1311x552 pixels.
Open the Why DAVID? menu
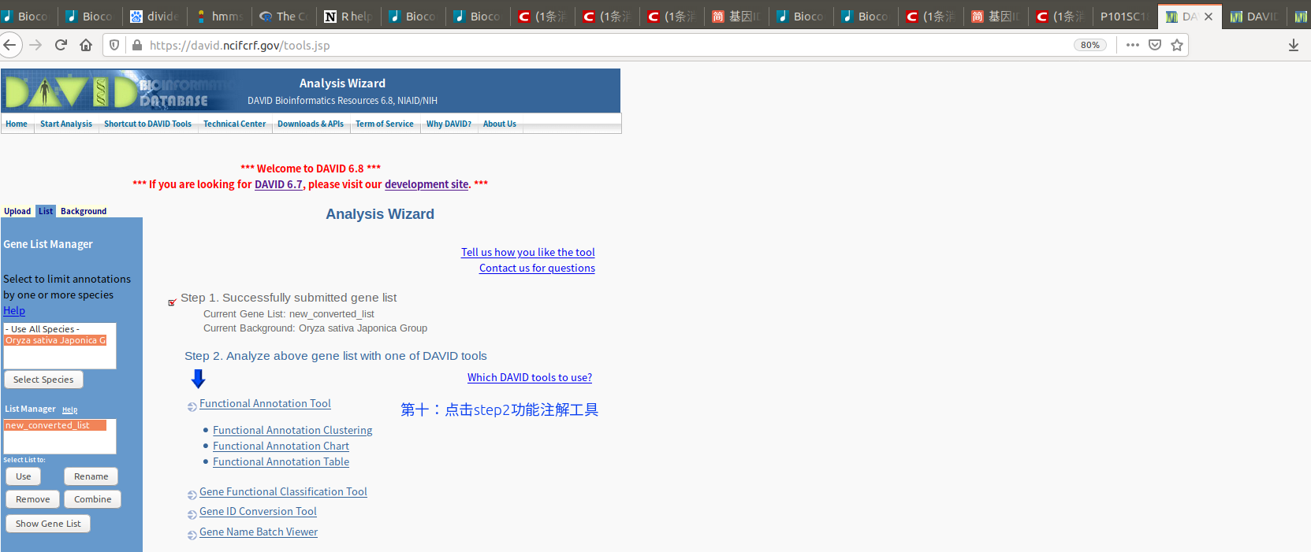(x=449, y=124)
